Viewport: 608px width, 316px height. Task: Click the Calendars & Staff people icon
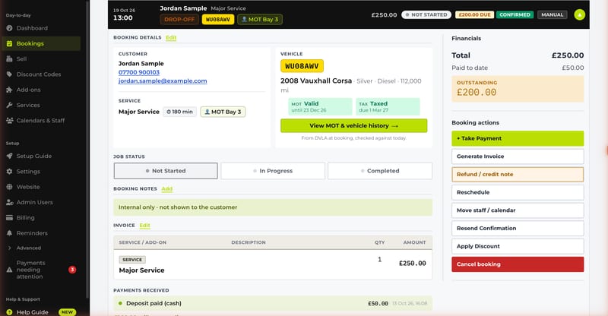click(10, 121)
